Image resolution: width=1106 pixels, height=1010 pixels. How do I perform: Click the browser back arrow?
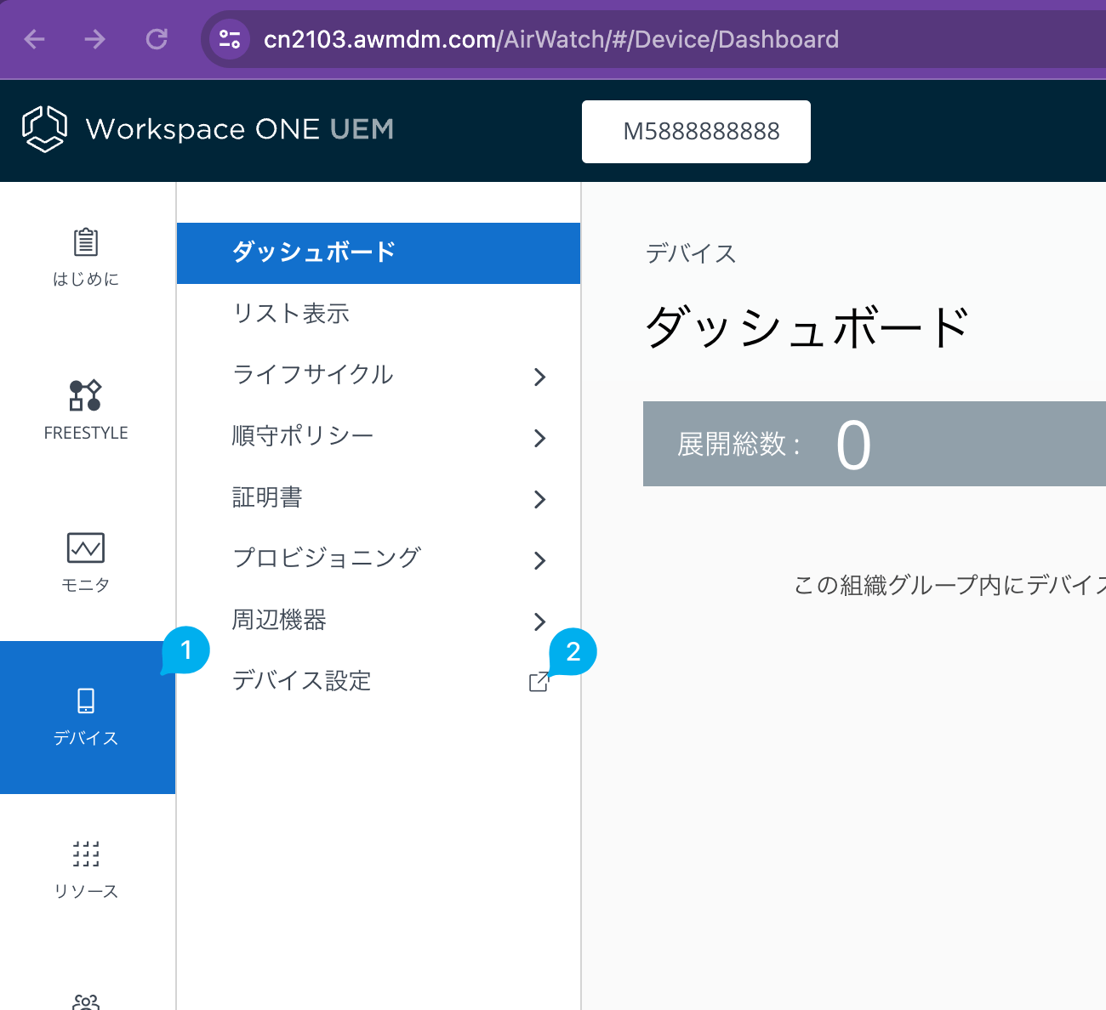tap(34, 39)
